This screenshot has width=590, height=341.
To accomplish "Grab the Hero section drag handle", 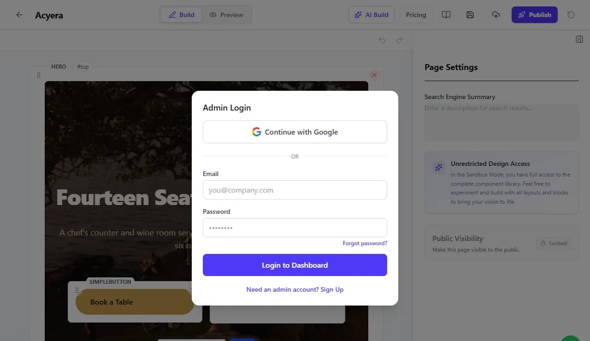I will (x=39, y=75).
